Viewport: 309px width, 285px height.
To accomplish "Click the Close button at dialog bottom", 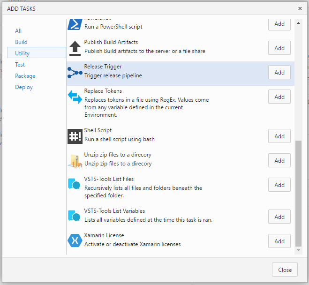I will (285, 270).
